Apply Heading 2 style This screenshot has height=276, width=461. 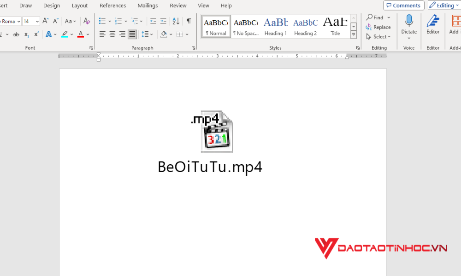(306, 26)
